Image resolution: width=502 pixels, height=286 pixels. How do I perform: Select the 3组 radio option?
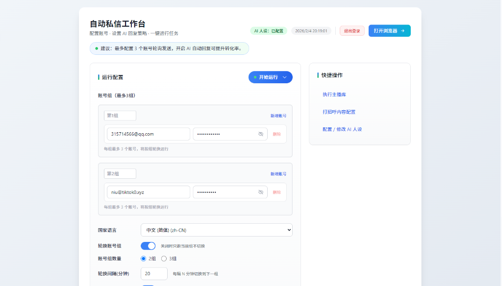[x=164, y=259]
